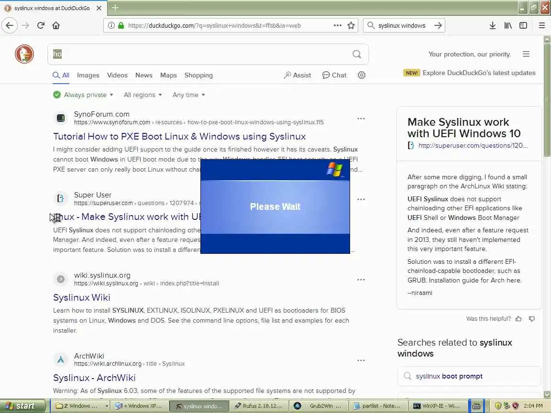Click the forward navigation arrow
The image size is (551, 413).
point(25,25)
